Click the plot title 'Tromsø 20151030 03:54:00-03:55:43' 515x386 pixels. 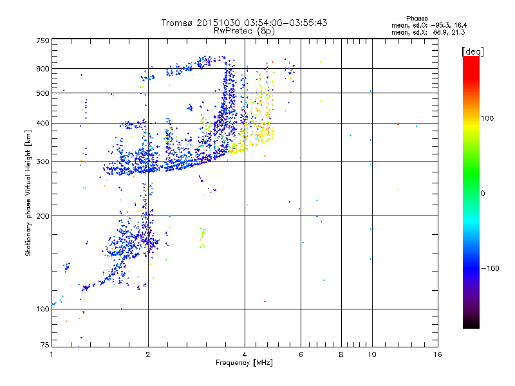coord(244,23)
